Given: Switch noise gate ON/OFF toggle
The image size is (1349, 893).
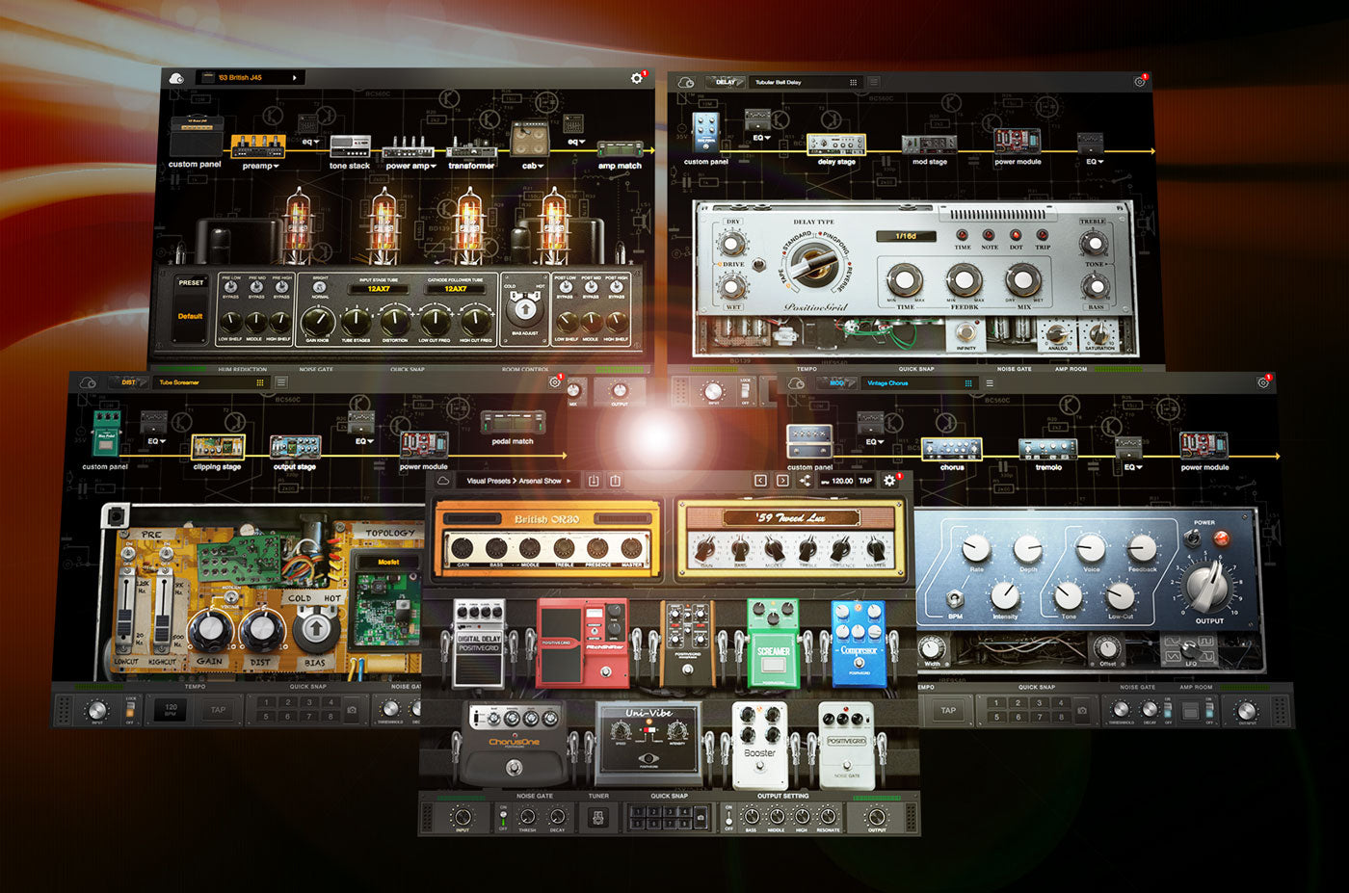Looking at the screenshot, I should tap(503, 817).
